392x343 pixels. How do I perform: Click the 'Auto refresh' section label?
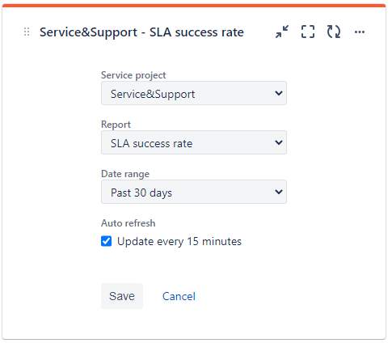129,223
